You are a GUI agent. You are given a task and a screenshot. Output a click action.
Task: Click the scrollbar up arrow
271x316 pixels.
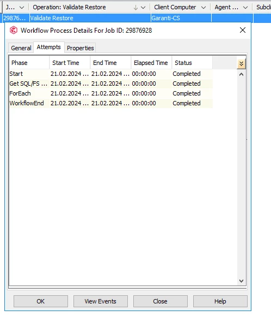(x=241, y=74)
